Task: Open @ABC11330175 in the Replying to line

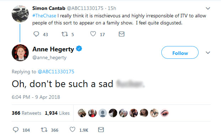Action: (56, 72)
